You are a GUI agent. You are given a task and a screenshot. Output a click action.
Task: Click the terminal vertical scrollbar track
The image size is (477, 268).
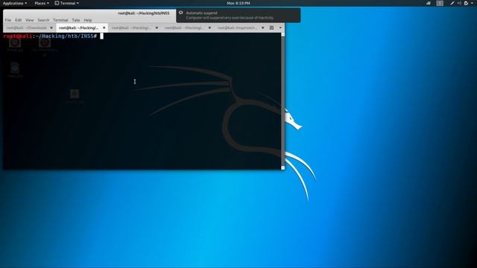(283, 101)
